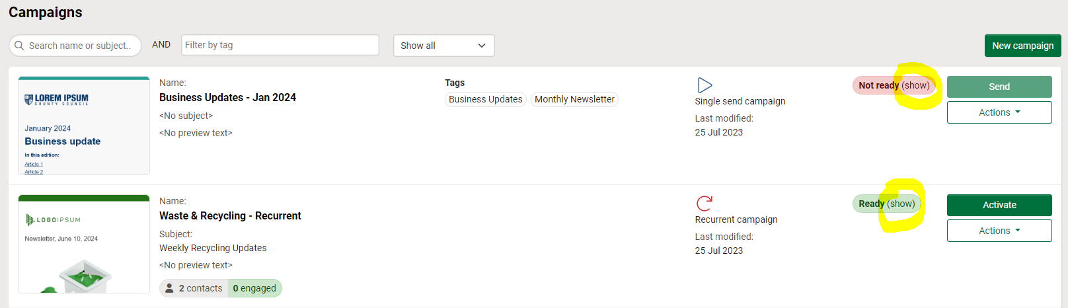This screenshot has height=308, width=1068.
Task: Show details of Not ready status
Action: 915,85
